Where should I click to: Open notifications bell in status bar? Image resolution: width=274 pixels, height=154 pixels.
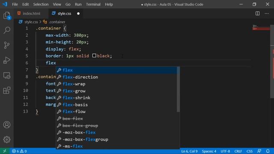point(268,151)
